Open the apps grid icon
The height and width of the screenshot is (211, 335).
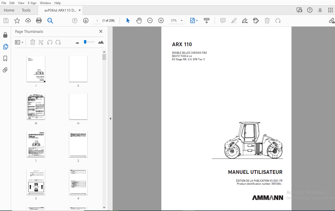(330, 10)
